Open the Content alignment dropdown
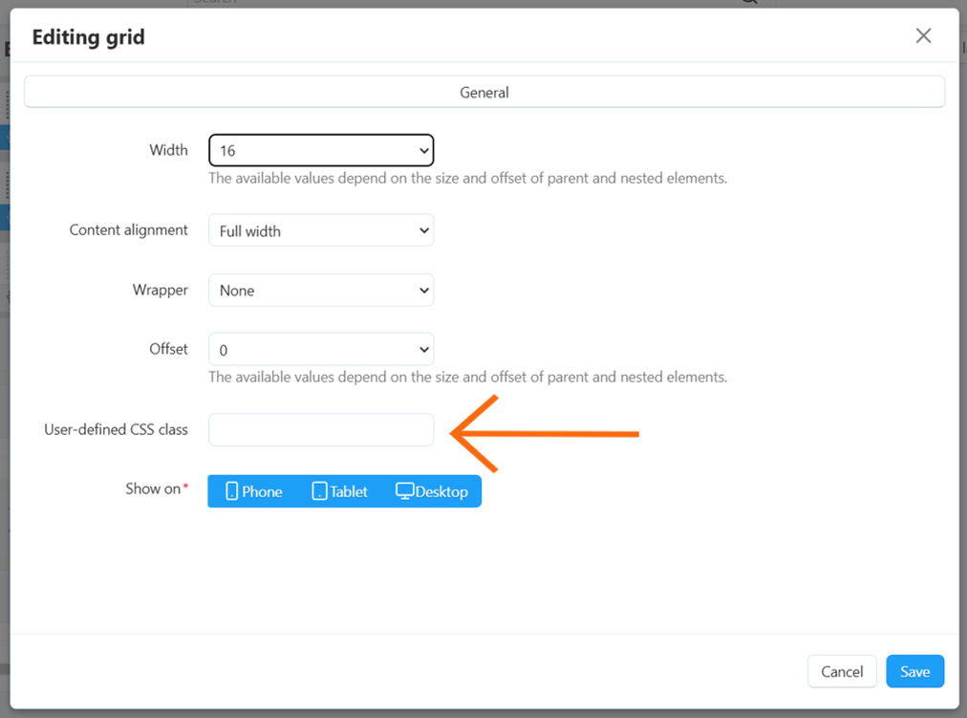 pyautogui.click(x=321, y=230)
